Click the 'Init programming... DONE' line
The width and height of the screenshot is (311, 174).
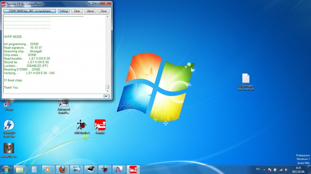(x=21, y=44)
